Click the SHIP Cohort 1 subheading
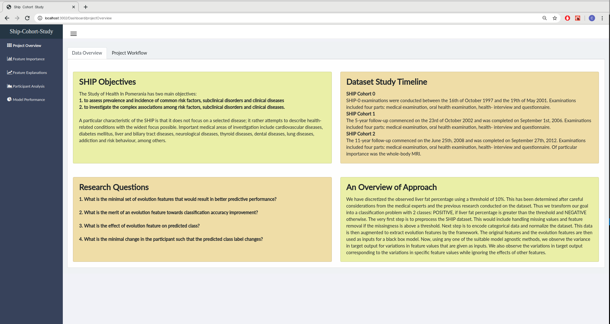610x324 pixels. (360, 114)
